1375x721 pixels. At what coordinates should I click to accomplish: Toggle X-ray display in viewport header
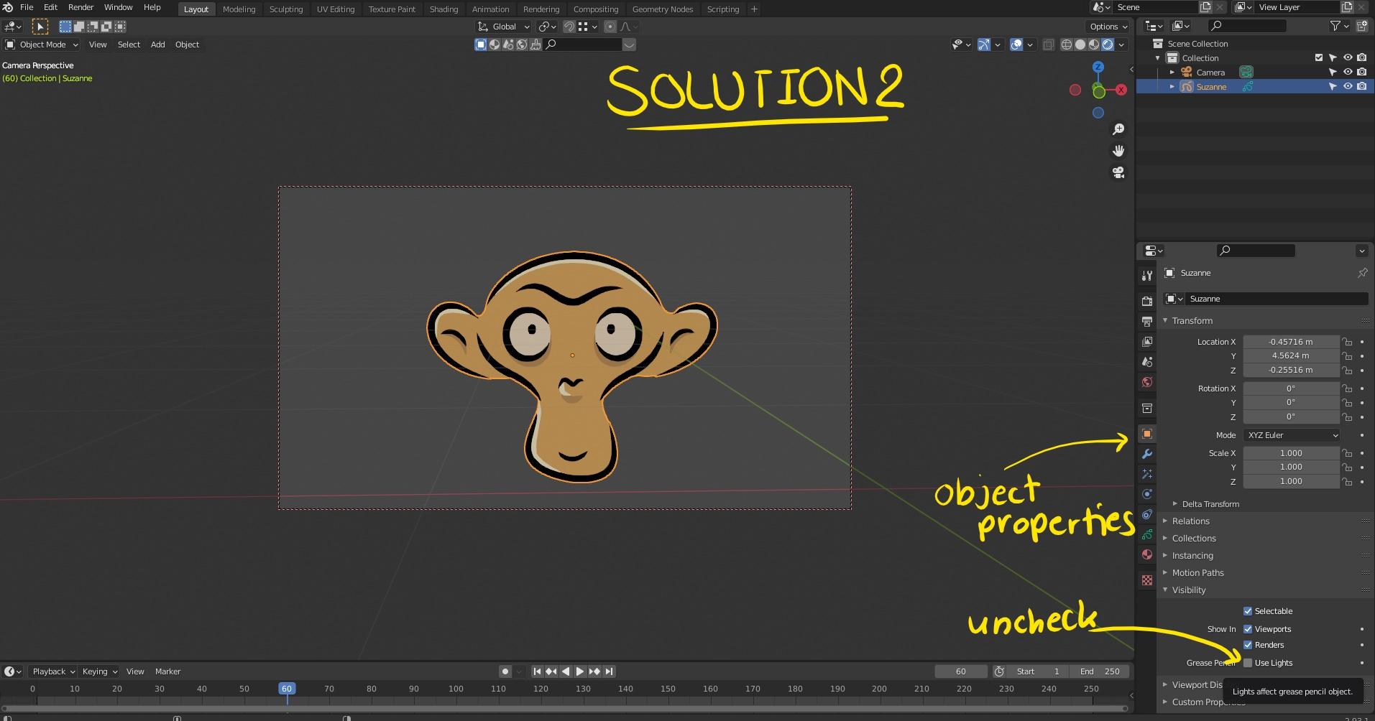1048,45
